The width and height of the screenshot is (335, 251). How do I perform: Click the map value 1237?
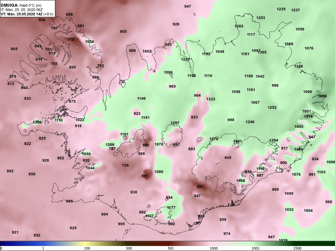pyautogui.click(x=295, y=10)
